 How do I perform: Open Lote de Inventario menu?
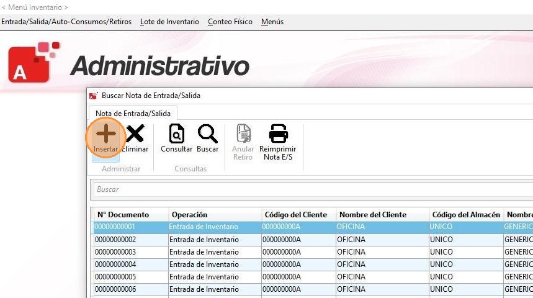click(169, 22)
